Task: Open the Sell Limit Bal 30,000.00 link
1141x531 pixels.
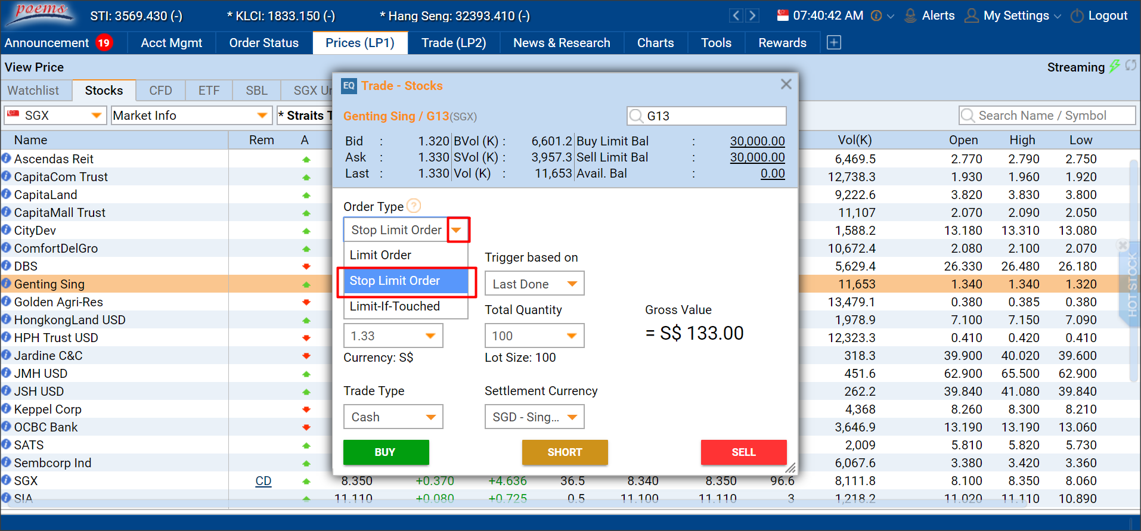Action: tap(757, 157)
